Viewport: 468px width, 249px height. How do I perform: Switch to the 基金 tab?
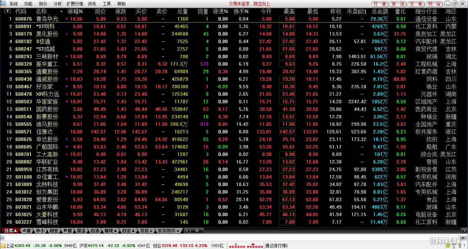point(81,231)
